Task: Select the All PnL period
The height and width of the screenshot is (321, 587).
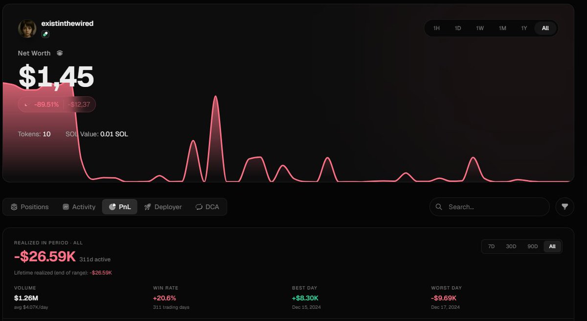Action: [x=552, y=247]
